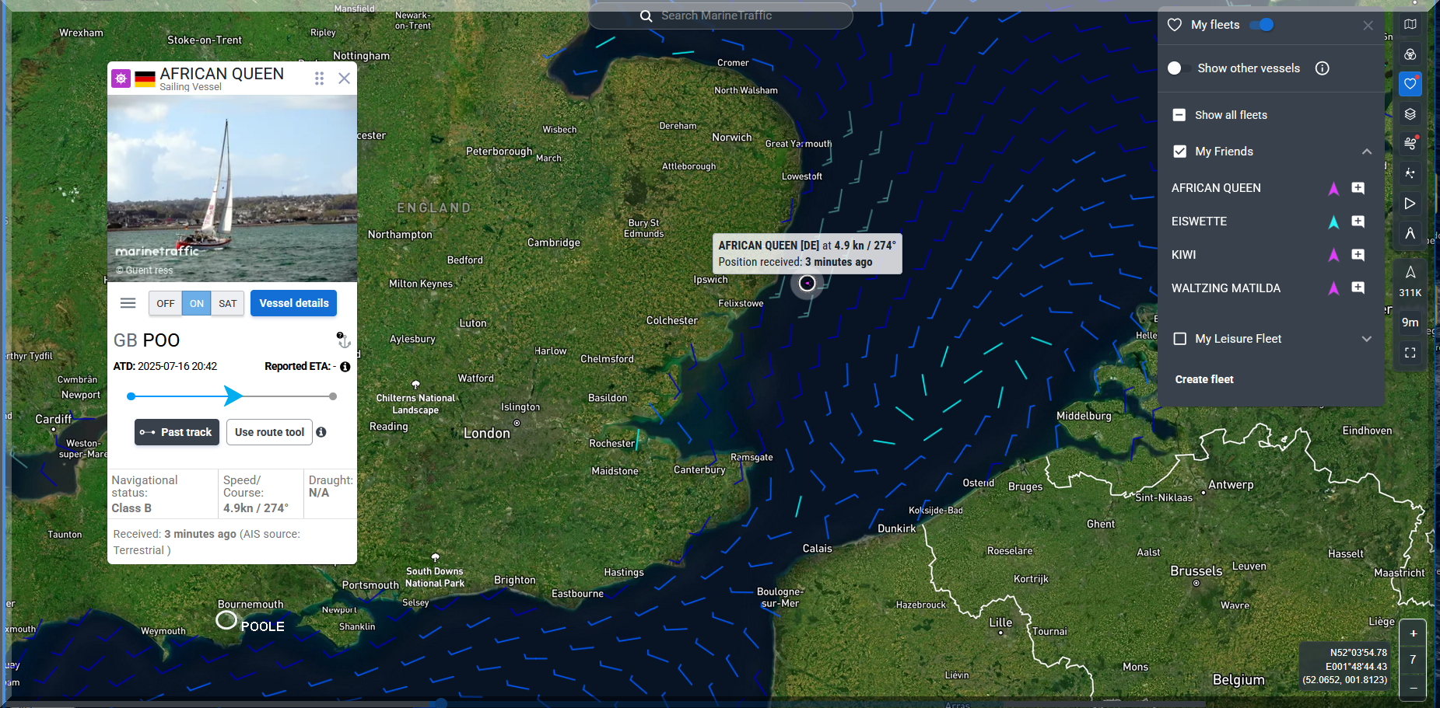Switch vessel tracking to SAT

coord(227,303)
